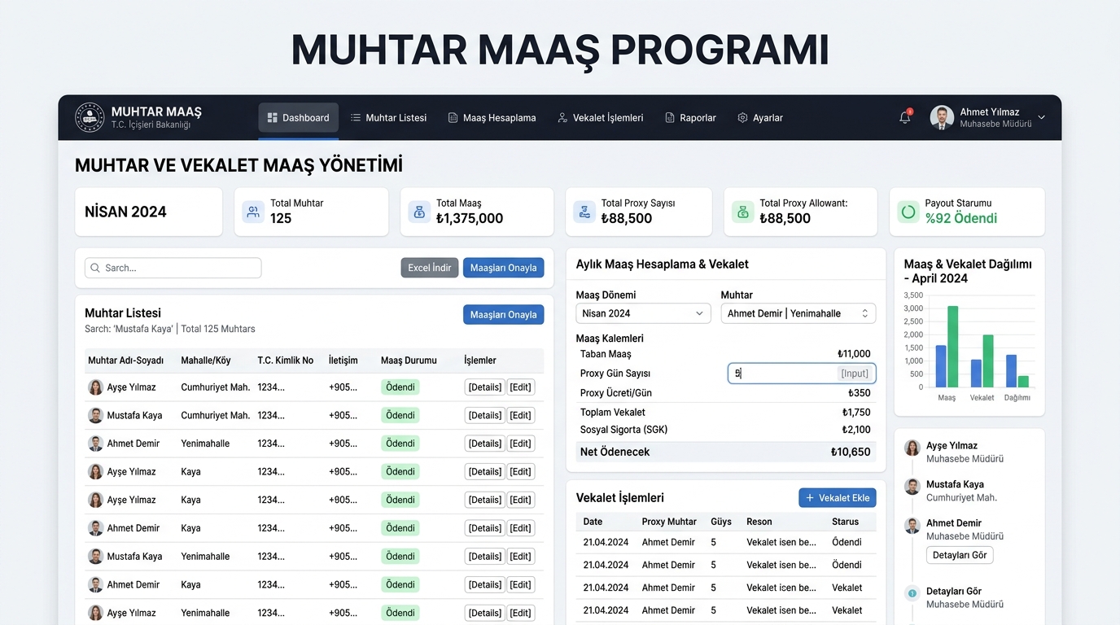Click the Total Muhtar people icon
1120x625 pixels.
tap(253, 212)
